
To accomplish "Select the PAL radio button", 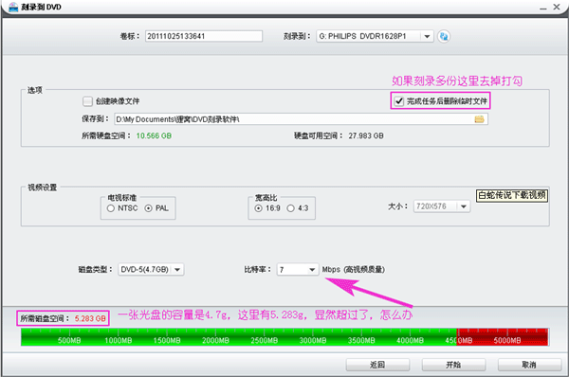I will (x=149, y=208).
